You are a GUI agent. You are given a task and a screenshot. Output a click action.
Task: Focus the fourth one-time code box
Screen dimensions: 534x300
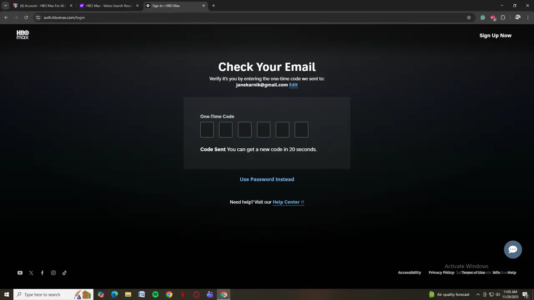click(264, 130)
